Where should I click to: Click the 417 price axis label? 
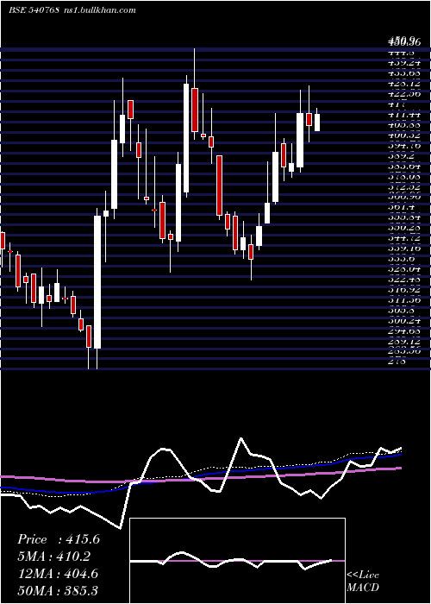pos(397,104)
